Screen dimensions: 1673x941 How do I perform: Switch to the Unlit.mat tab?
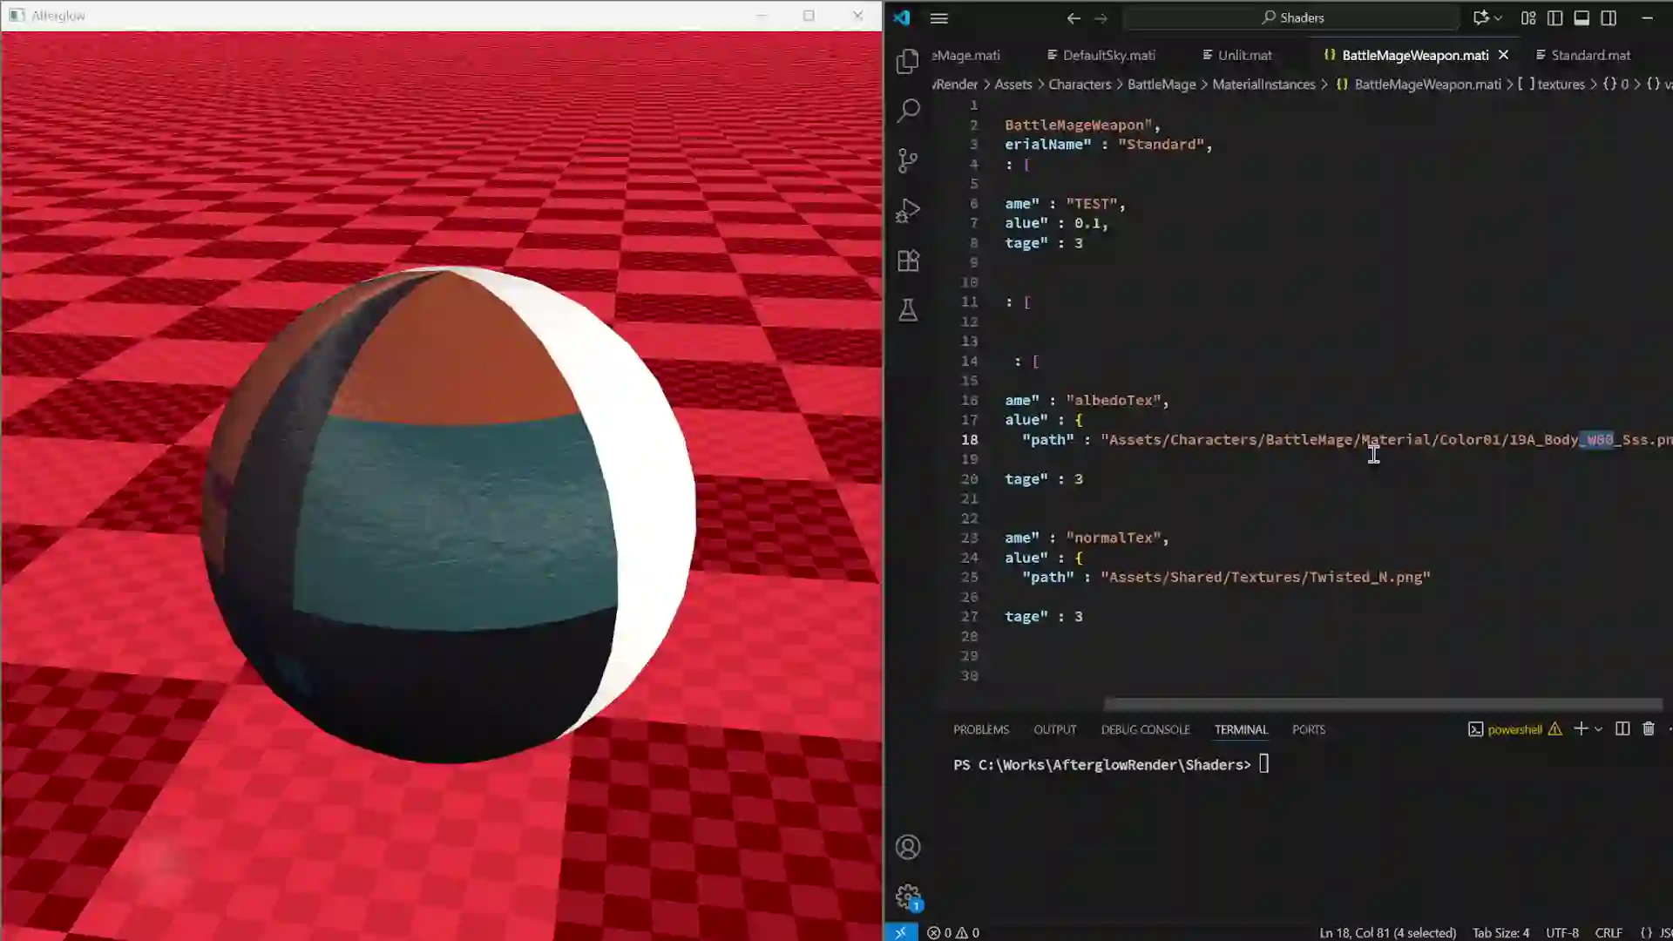(x=1244, y=55)
